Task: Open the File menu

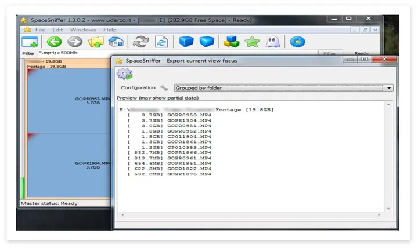Action: (40, 30)
